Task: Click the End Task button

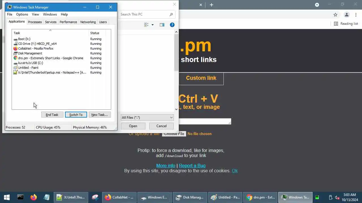Action: coord(52,115)
